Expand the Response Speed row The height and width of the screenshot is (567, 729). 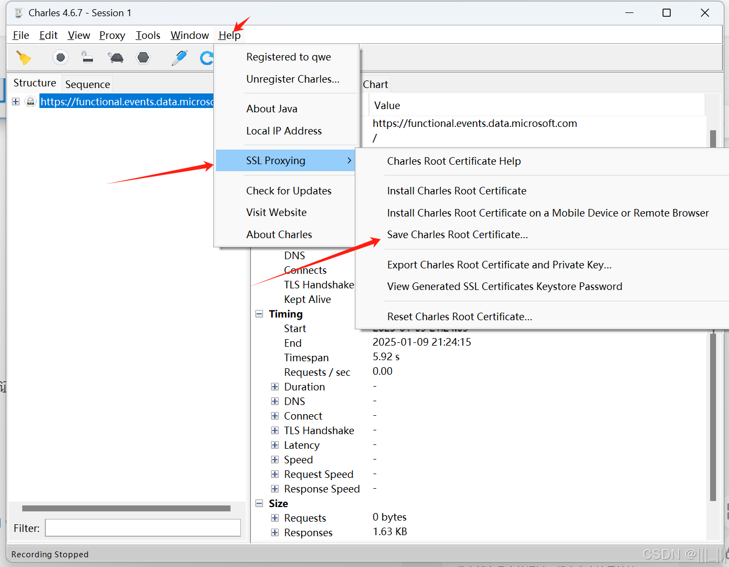click(275, 489)
